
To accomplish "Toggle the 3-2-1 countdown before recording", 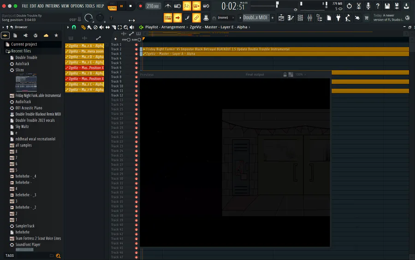I will (187, 6).
